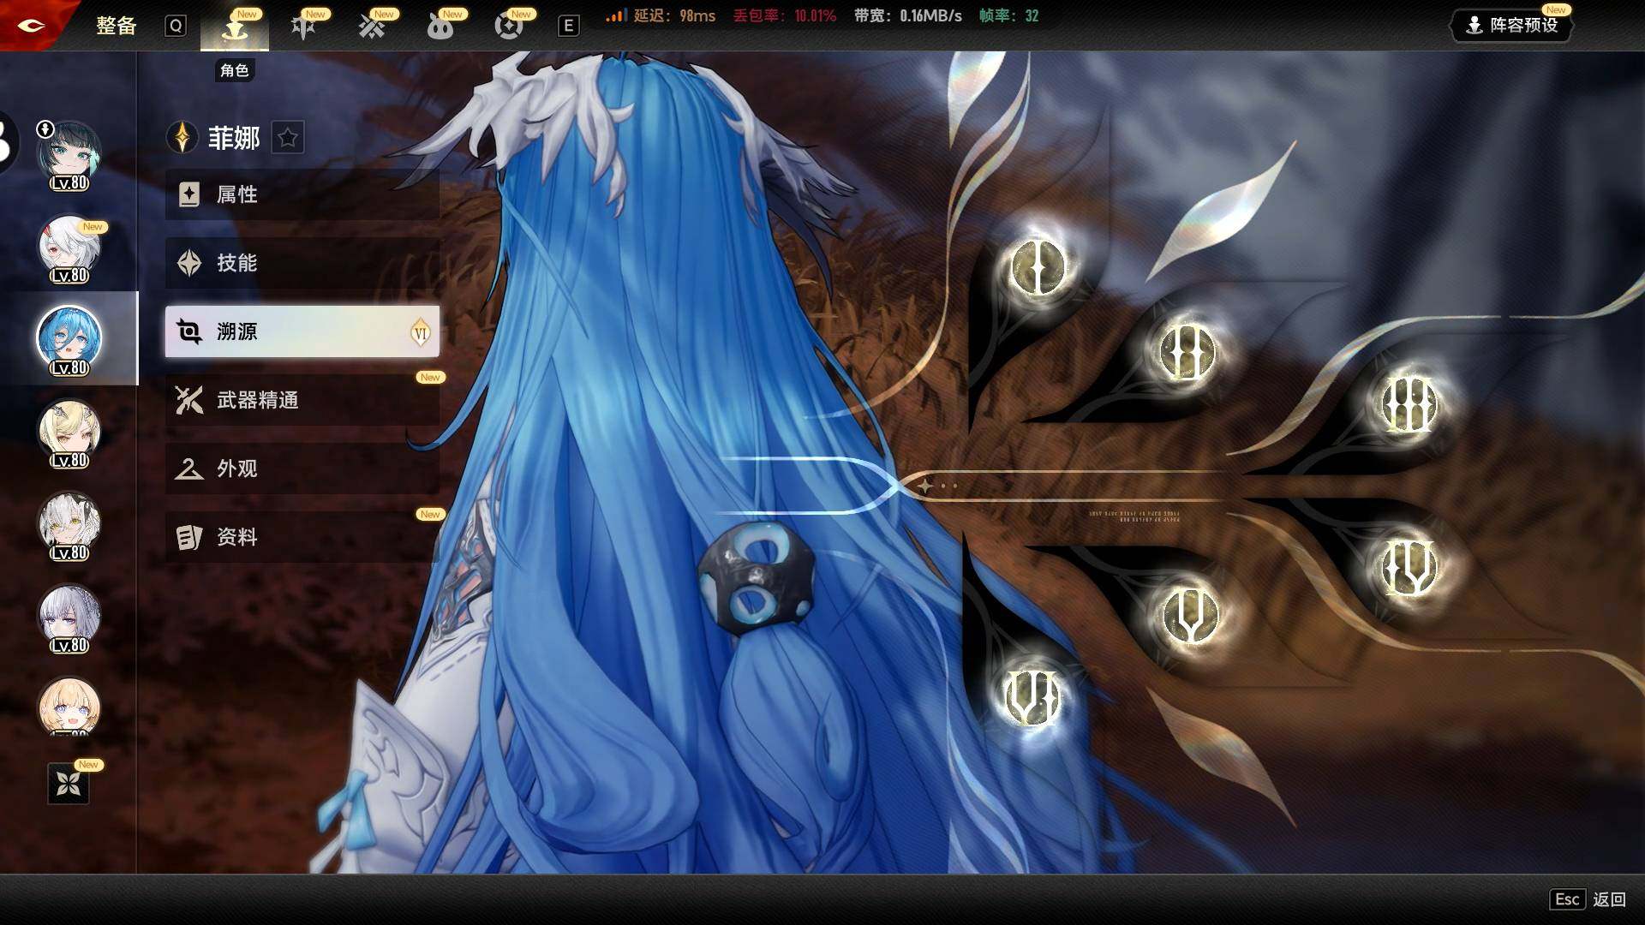This screenshot has width=1645, height=925.
Task: Click the flower icon below character list
Action: (69, 783)
